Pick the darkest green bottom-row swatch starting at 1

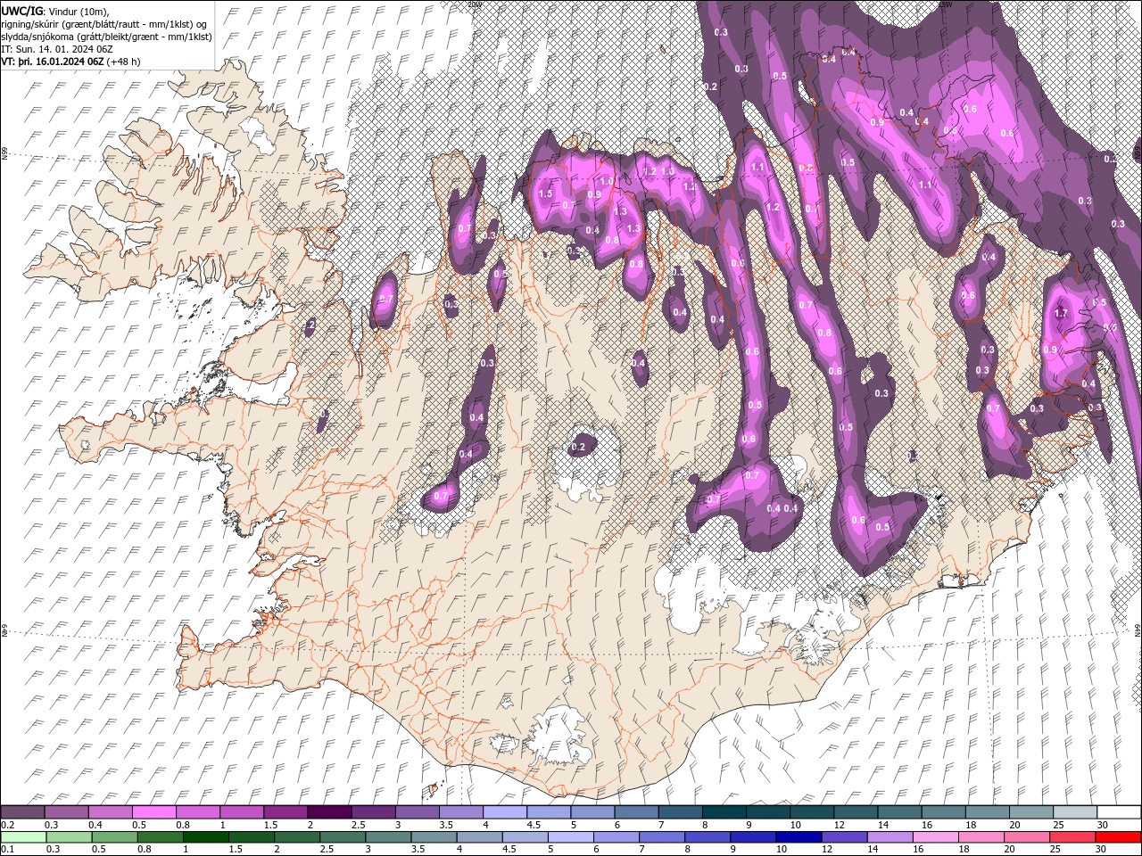point(206,836)
